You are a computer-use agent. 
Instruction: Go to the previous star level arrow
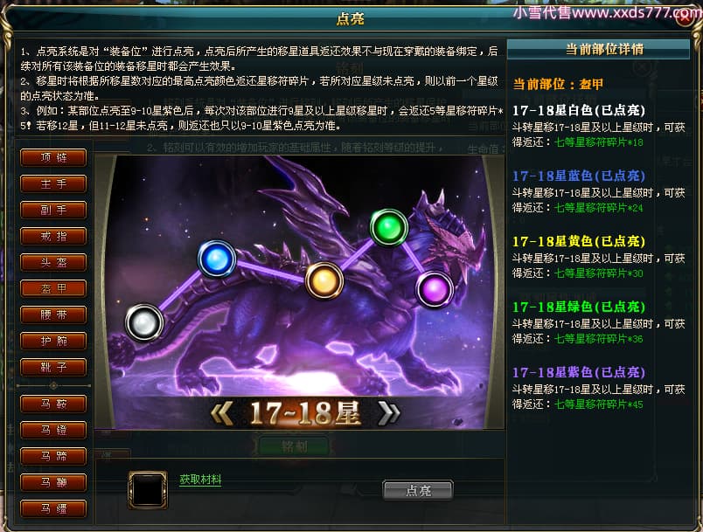pyautogui.click(x=221, y=412)
